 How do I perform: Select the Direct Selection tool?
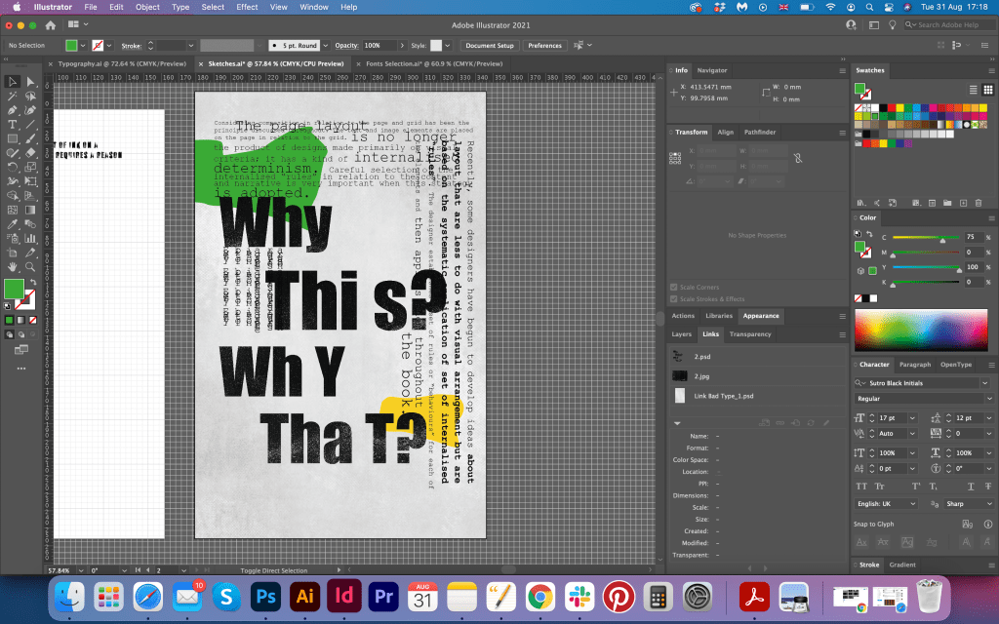coord(30,82)
